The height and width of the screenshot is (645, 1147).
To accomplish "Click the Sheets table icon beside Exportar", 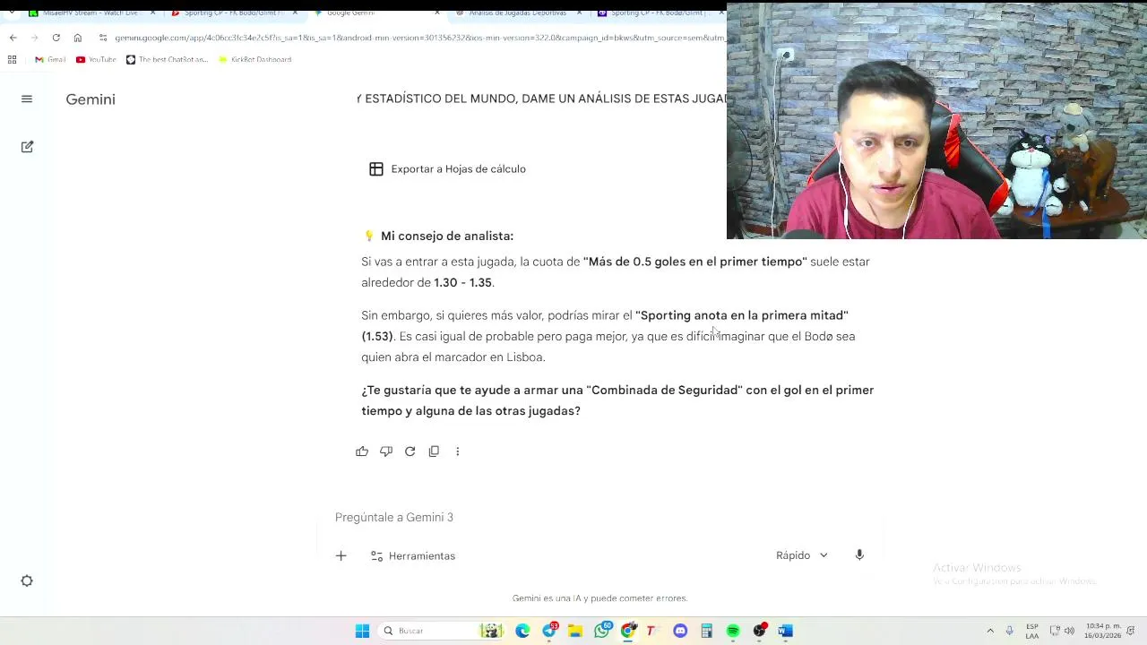I will (376, 169).
